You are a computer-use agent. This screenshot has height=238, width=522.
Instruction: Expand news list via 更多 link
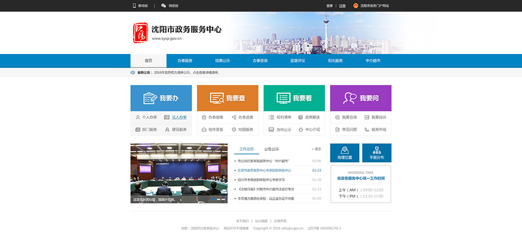tap(317, 149)
